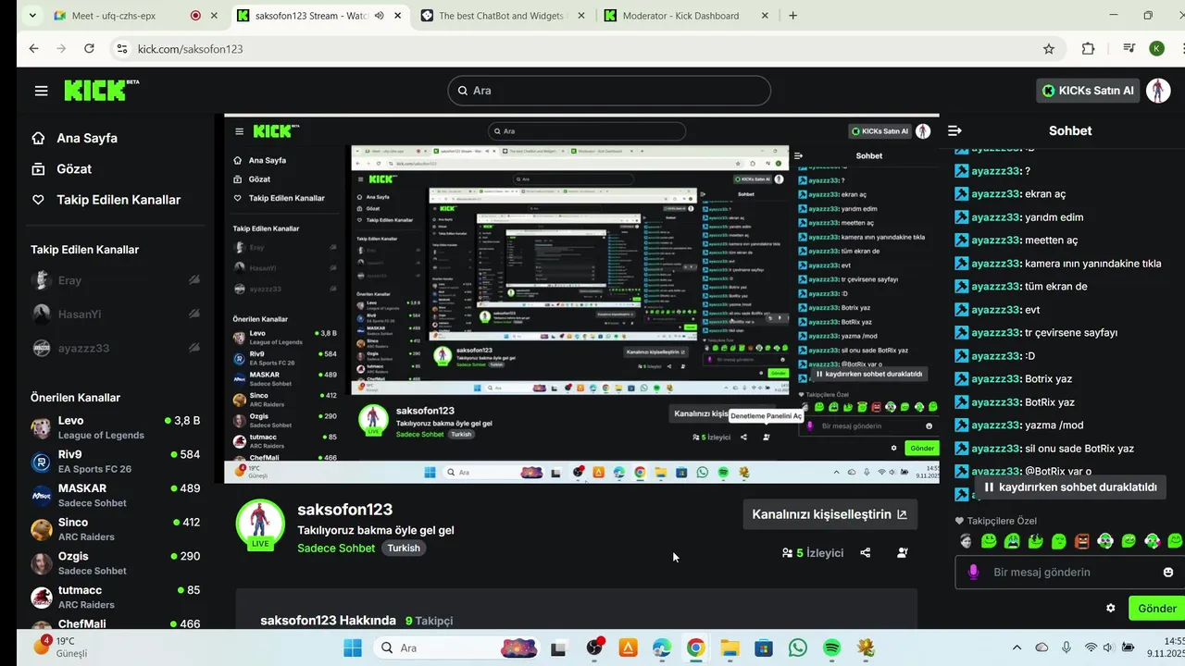Open the Chrome media control icon
Screen dimensions: 1185x666
1129,48
